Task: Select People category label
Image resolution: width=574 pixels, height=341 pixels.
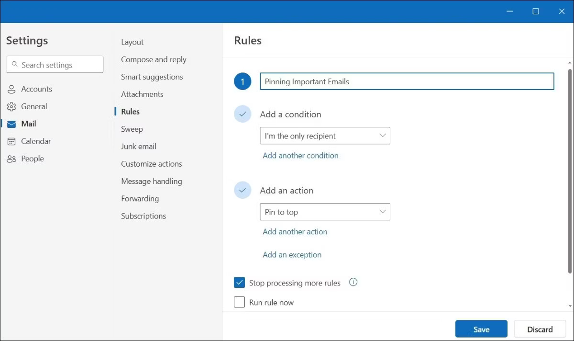Action: [x=33, y=159]
